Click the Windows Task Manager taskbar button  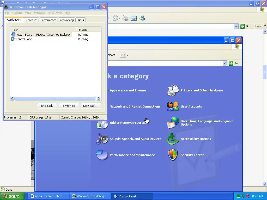90,196
